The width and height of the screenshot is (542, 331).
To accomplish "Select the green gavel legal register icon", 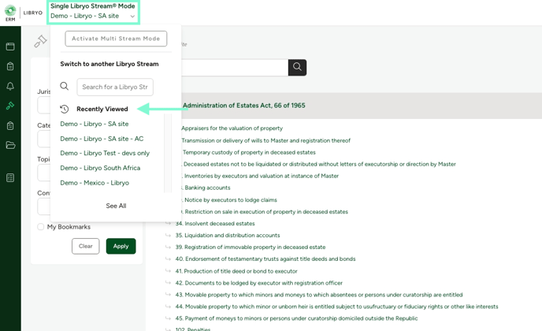I will tap(10, 106).
